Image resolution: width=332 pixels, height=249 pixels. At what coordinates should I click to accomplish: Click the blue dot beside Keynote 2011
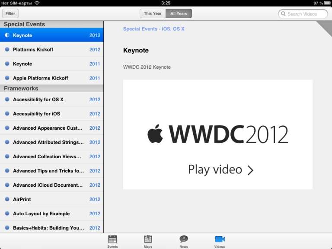coord(7,64)
